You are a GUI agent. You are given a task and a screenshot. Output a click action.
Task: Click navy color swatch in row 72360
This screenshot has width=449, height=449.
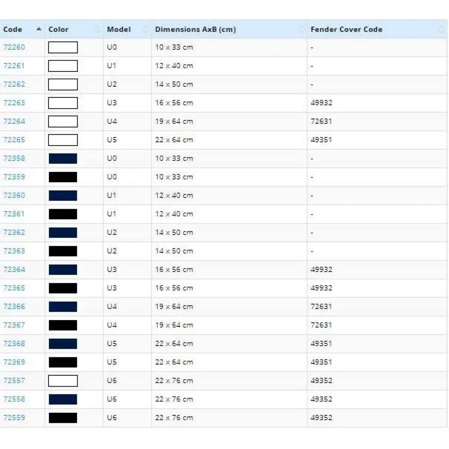coord(63,195)
